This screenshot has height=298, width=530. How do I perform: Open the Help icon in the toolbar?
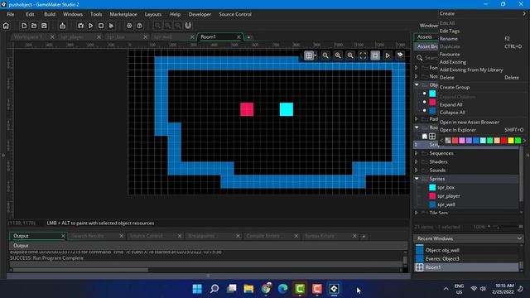click(x=139, y=26)
